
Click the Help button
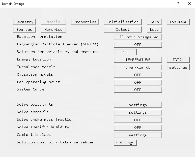click(x=154, y=22)
